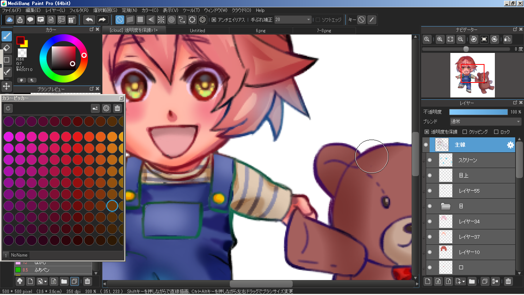Click Navigator rotate right icon
524x295 pixels.
coord(494,39)
